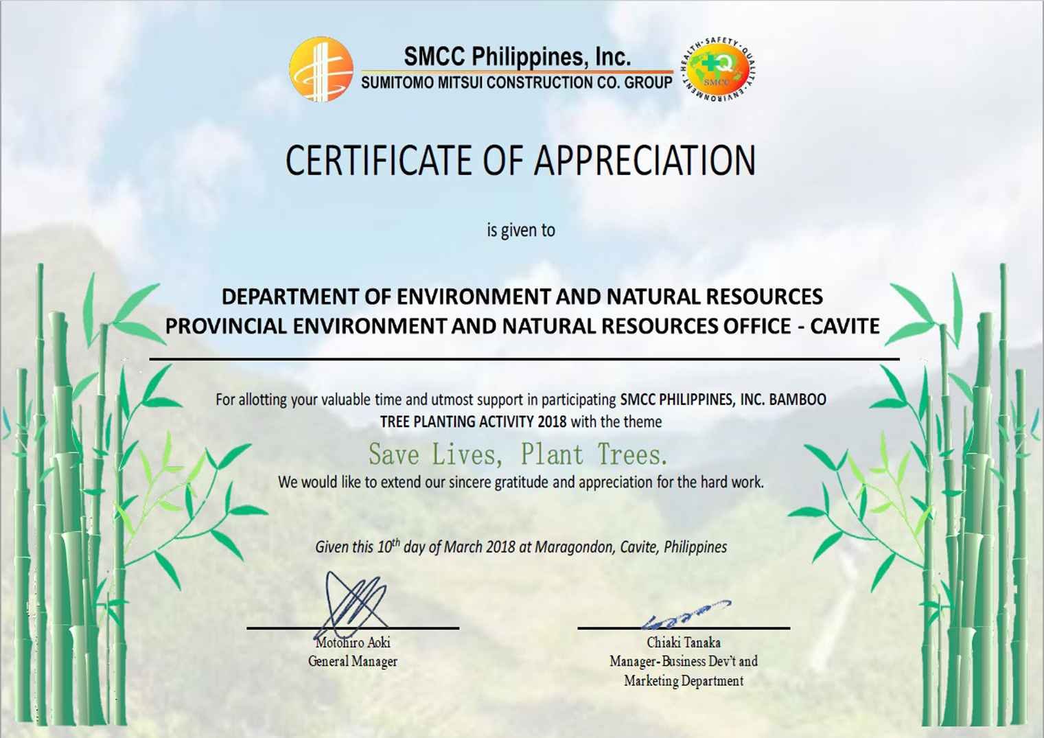This screenshot has height=738, width=1044.
Task: Click the "is given to" text
Action: click(x=520, y=230)
